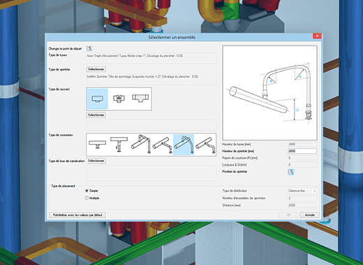Select the Simple placement radio button
The image size is (363, 265).
(x=87, y=191)
